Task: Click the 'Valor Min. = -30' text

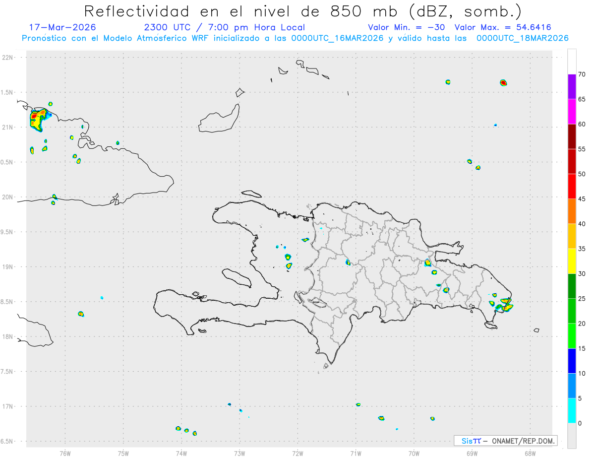Action: 407,27
